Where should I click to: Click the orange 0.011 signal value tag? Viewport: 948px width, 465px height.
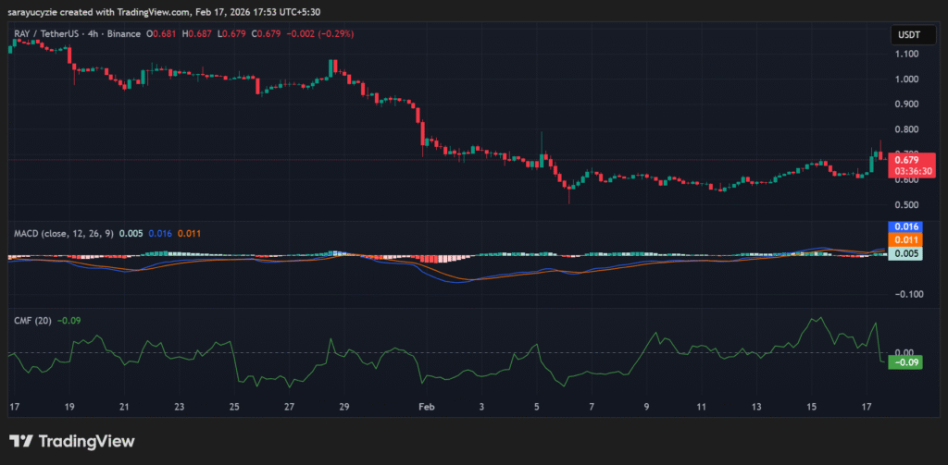click(x=906, y=239)
